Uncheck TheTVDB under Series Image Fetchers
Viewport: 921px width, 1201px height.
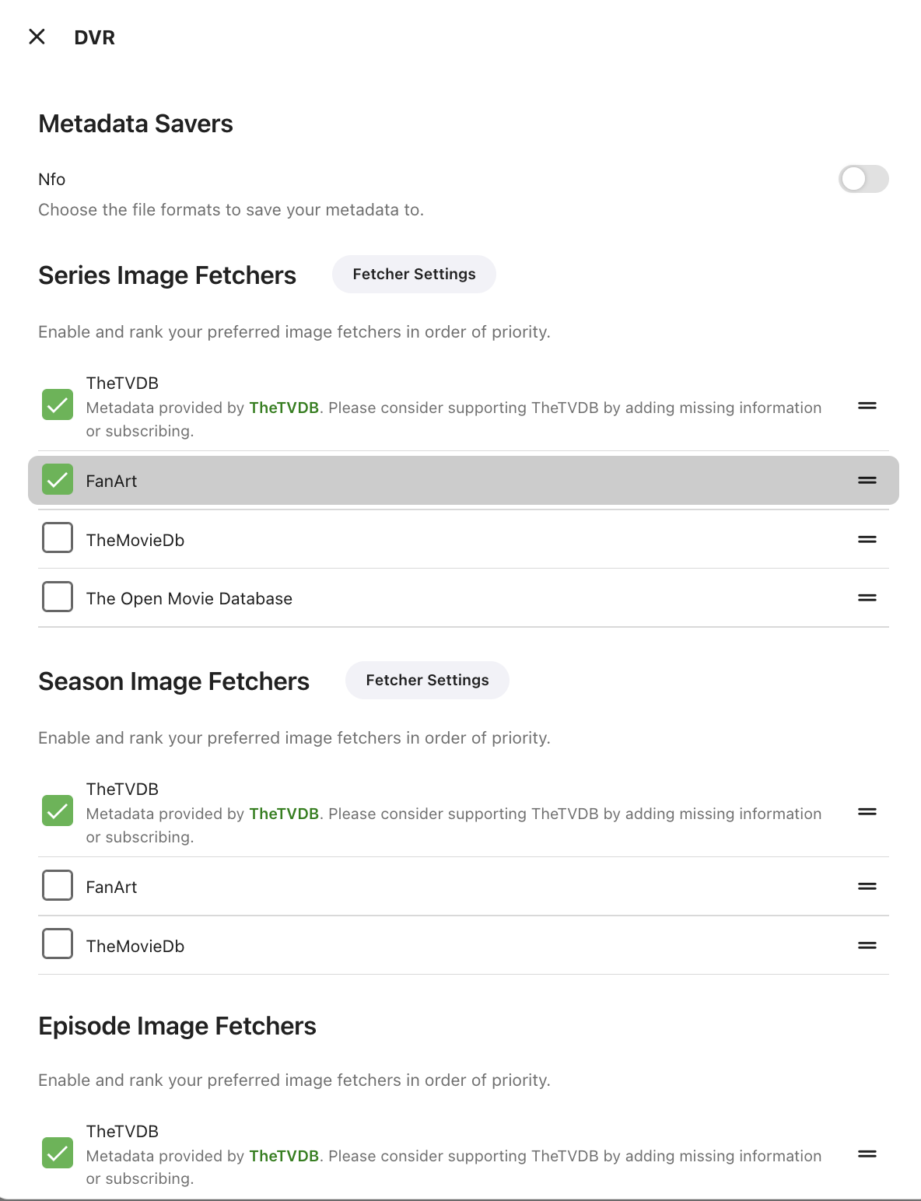click(58, 405)
